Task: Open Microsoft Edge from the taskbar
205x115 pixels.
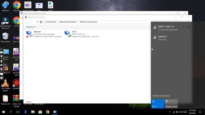Action: pos(26,112)
